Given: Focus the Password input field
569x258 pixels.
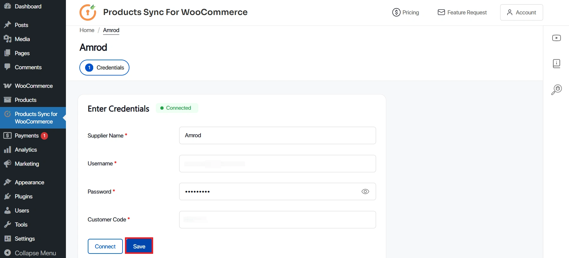Looking at the screenshot, I should (277, 191).
